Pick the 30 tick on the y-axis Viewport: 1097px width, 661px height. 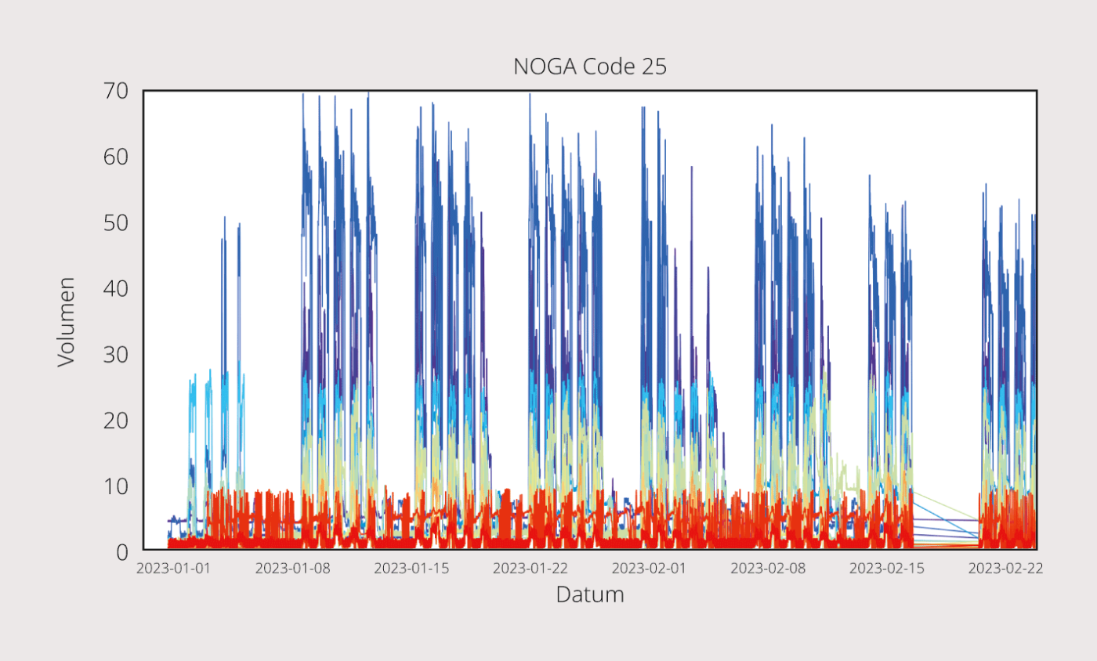click(116, 355)
